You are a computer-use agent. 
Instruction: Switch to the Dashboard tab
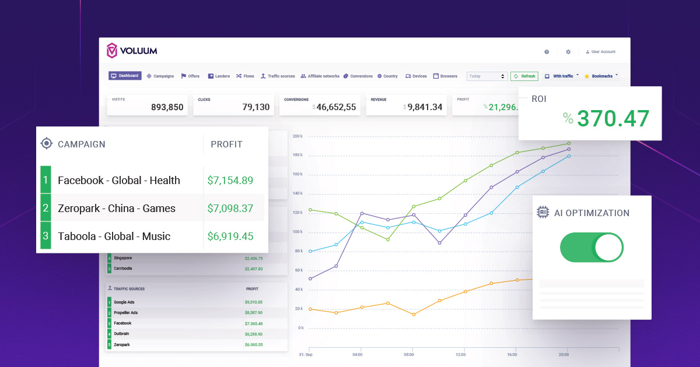(x=125, y=76)
